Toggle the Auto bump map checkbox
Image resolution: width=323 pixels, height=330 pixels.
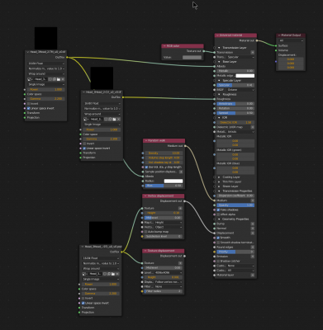click(146, 232)
